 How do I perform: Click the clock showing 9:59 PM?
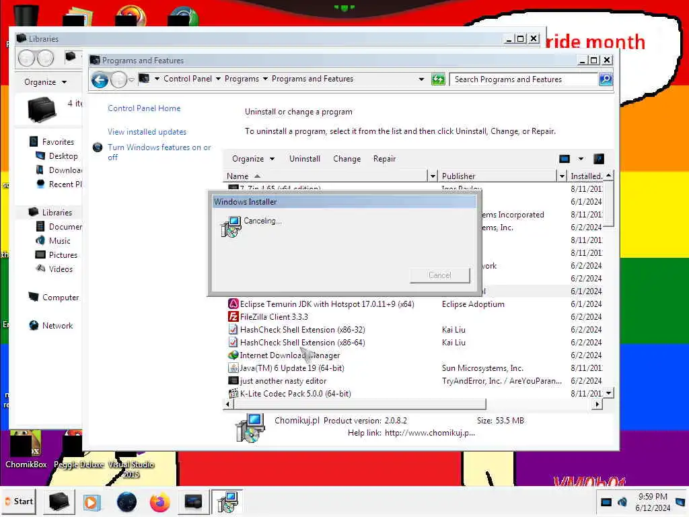(653, 497)
